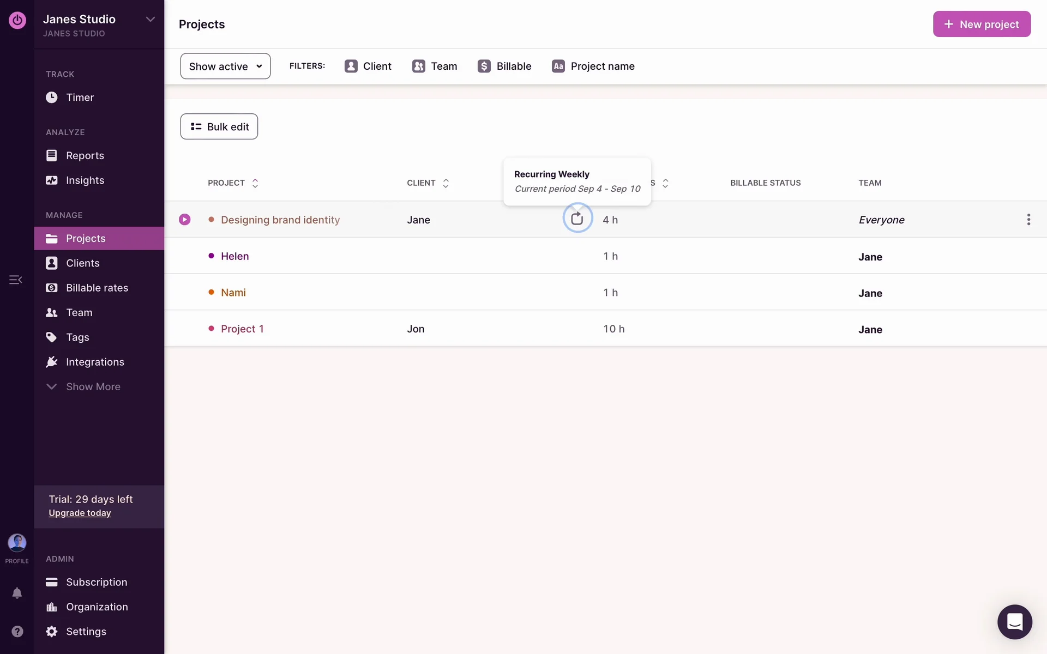1047x654 pixels.
Task: Click the New project button
Action: pyautogui.click(x=982, y=24)
